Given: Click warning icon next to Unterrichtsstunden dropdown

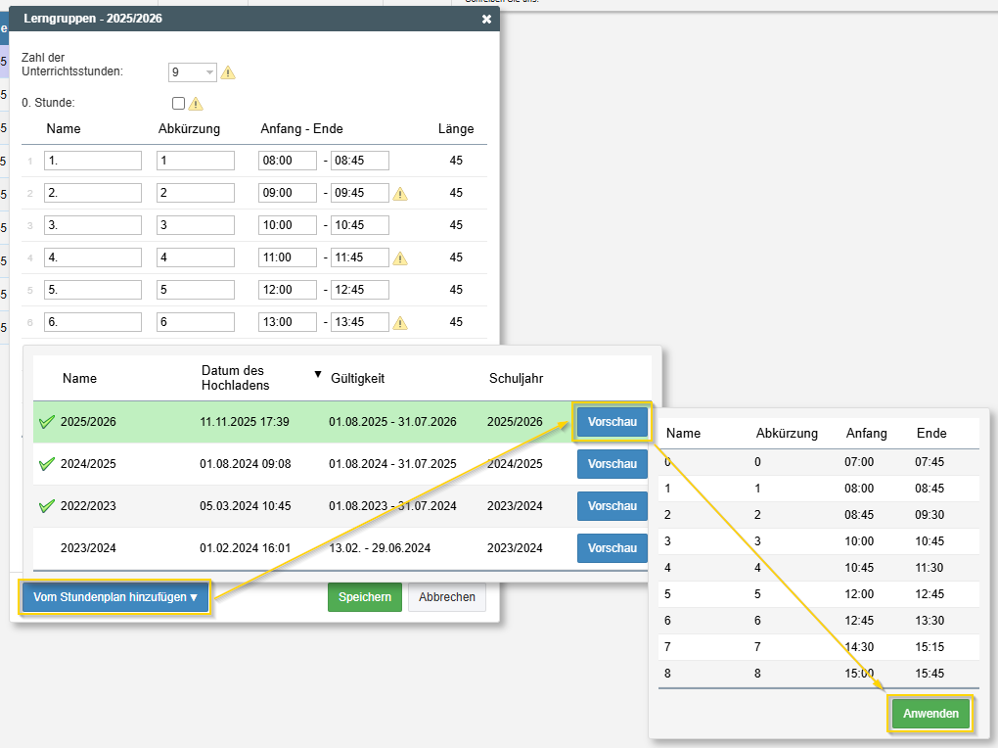Looking at the screenshot, I should point(228,72).
